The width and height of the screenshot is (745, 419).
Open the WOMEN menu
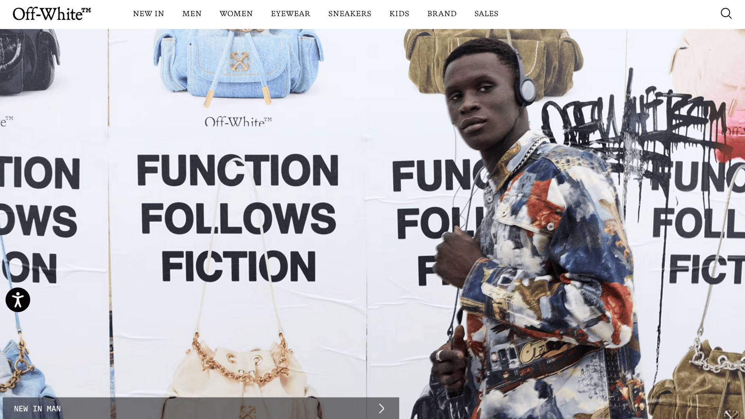pyautogui.click(x=236, y=14)
